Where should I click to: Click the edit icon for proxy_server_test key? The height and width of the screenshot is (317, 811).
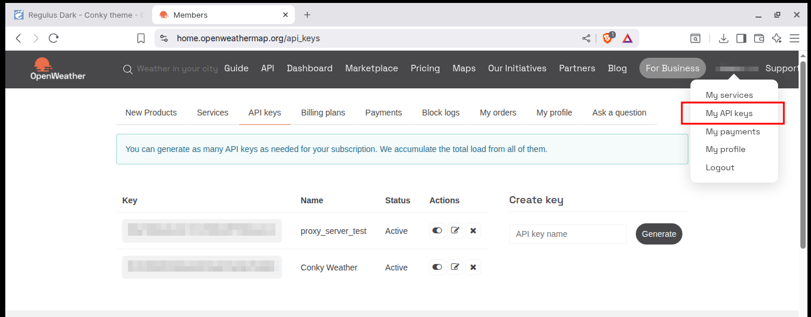pos(455,231)
